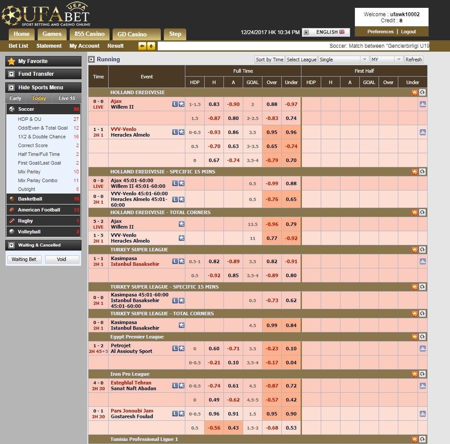Refresh the Iran Pro League section icon
This screenshot has width=450, height=444.
coord(422,374)
